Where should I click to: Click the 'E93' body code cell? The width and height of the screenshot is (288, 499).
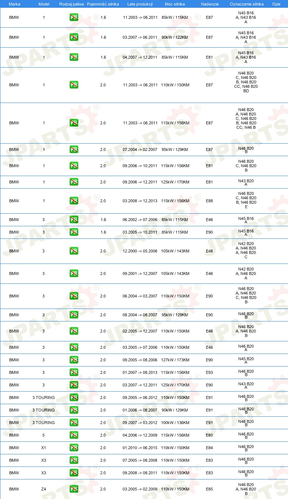click(x=210, y=372)
